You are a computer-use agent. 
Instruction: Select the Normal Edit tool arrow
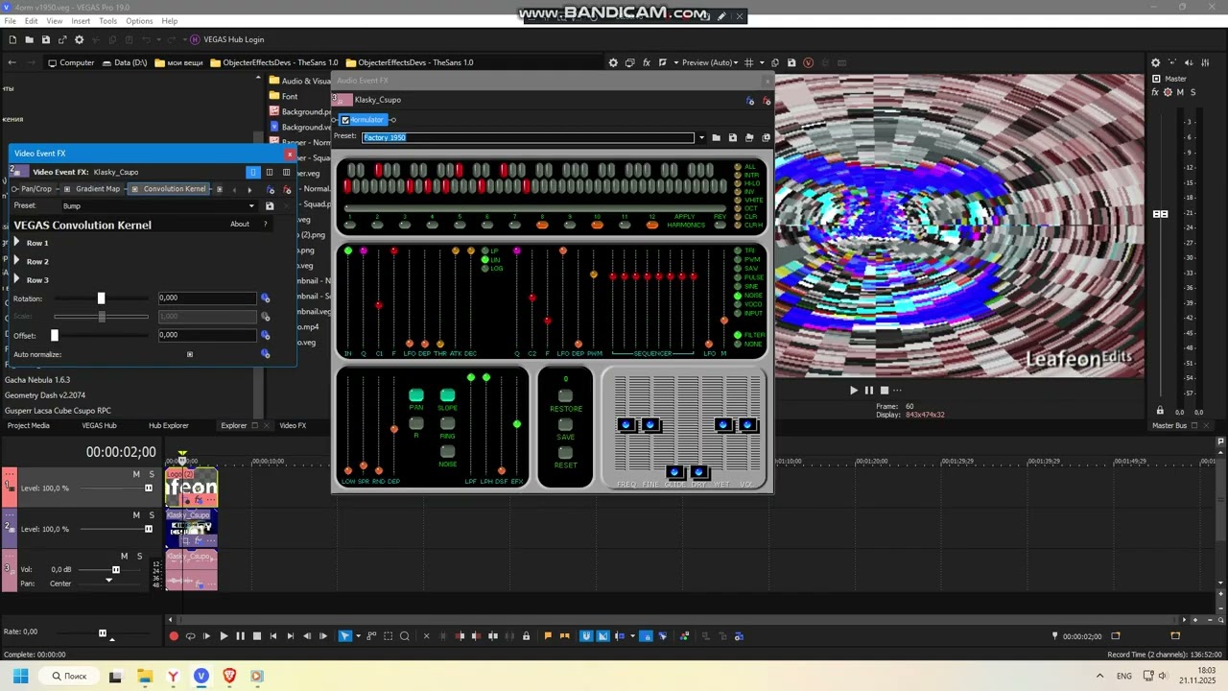tap(345, 636)
